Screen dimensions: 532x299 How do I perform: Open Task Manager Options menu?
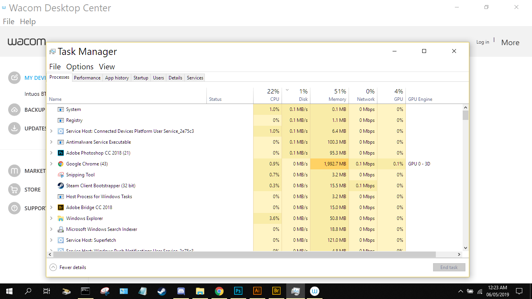(x=80, y=67)
